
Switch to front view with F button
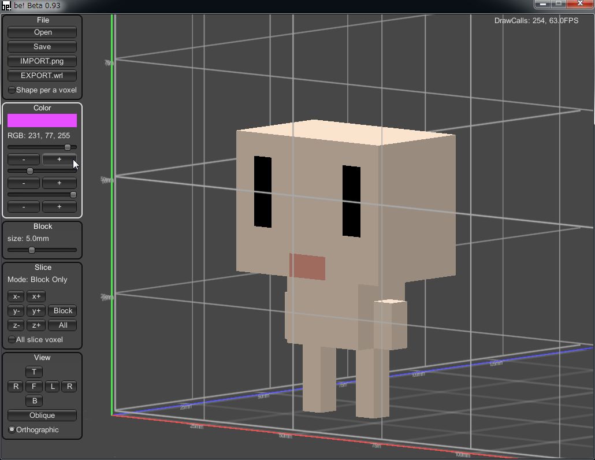[x=34, y=387]
